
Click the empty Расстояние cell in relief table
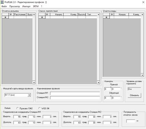click(20, 17)
